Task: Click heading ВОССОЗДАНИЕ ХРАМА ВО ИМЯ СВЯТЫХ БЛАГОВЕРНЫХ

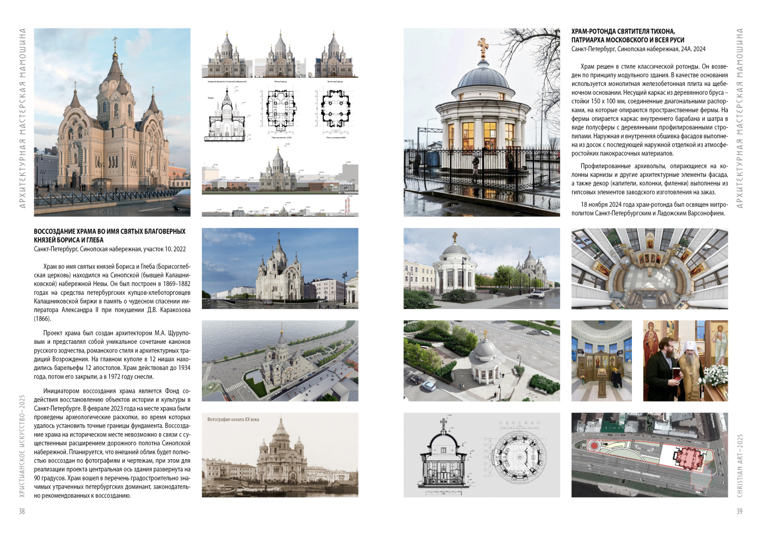Action: [109, 231]
